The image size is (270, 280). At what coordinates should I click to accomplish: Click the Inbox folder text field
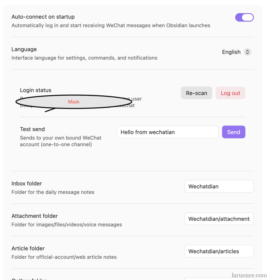click(219, 186)
